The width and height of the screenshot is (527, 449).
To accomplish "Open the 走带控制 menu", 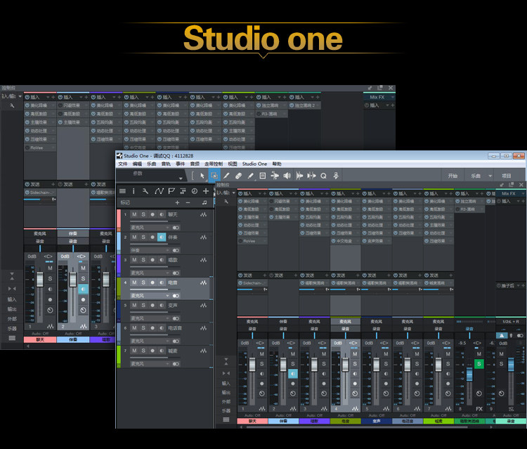I will [x=214, y=164].
